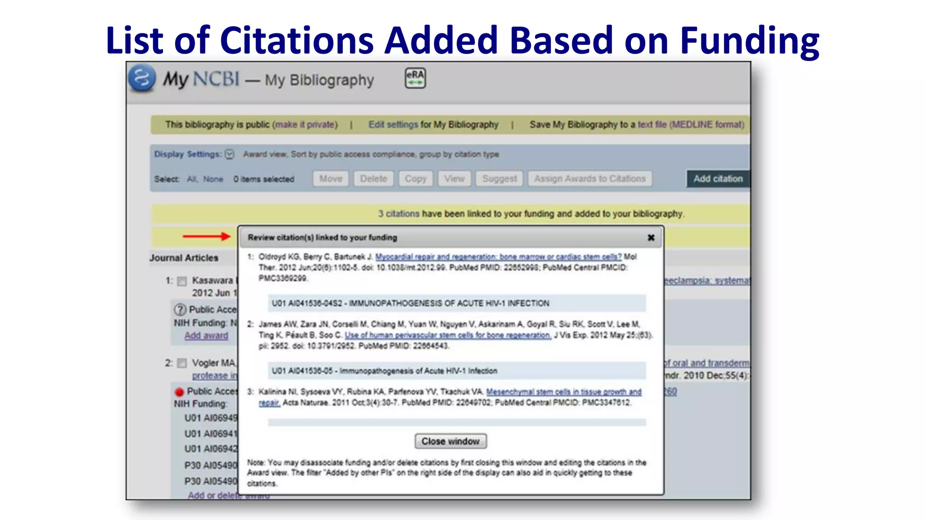The width and height of the screenshot is (925, 520).
Task: Click the Delete button
Action: [374, 178]
